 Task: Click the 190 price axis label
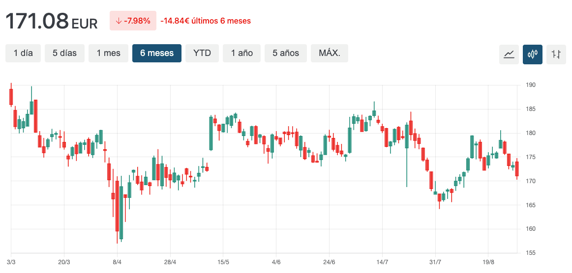click(x=530, y=85)
